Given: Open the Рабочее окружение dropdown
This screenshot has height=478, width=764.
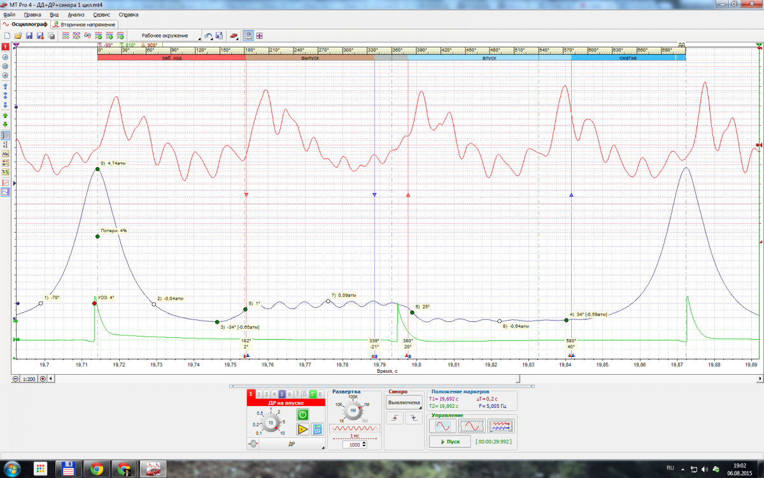Looking at the screenshot, I should coord(165,36).
